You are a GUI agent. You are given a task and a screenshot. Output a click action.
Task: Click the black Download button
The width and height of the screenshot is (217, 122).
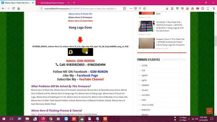click(80, 52)
